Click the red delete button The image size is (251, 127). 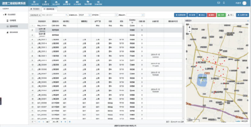click(x=211, y=15)
